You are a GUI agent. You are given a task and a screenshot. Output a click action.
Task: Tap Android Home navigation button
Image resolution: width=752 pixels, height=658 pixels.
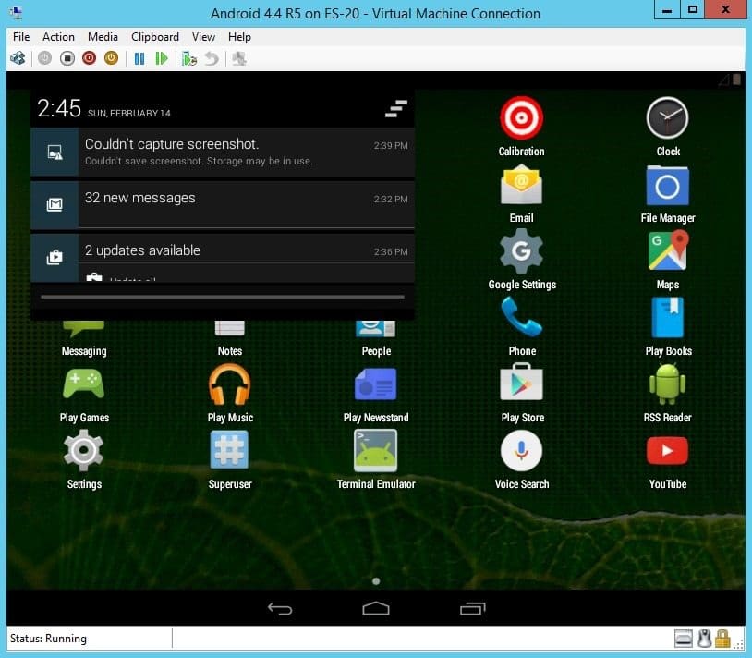coord(376,609)
